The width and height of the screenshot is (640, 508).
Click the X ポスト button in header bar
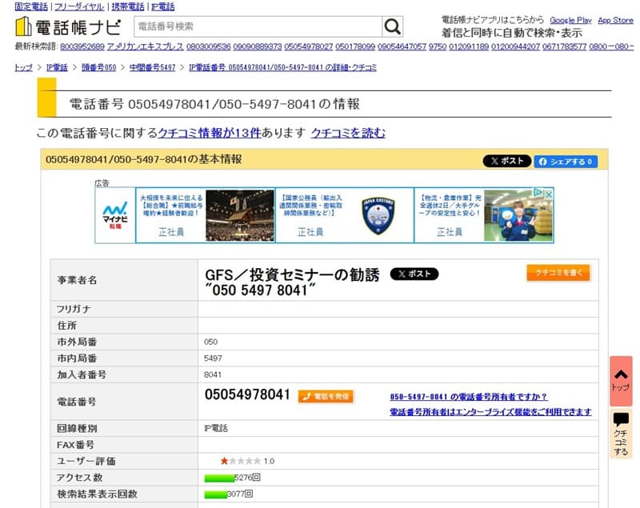(x=506, y=161)
